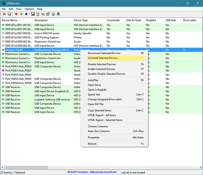The height and width of the screenshot is (175, 203).
Task: Click the red dot disable device icon
Action: [x=16, y=14]
